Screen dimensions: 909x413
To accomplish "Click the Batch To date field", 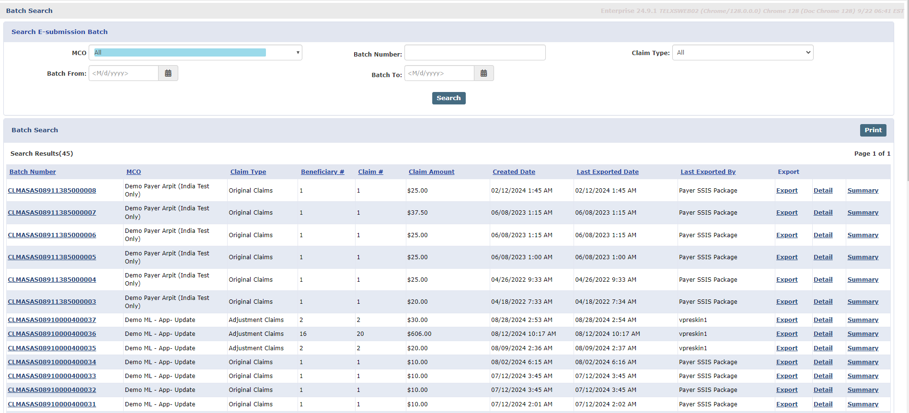I will 439,73.
